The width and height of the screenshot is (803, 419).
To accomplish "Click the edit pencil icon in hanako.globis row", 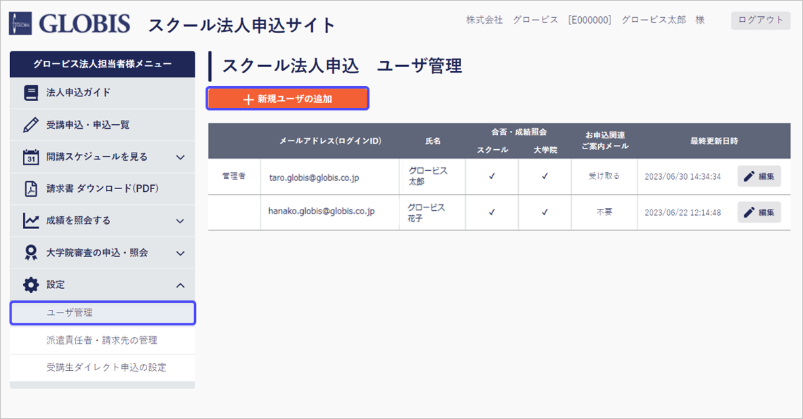I will (x=749, y=212).
